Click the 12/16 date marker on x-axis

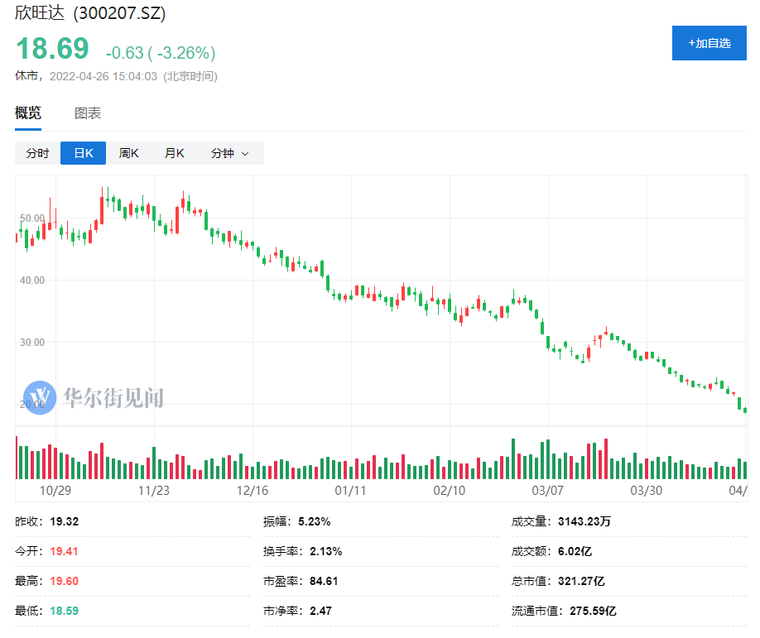tap(253, 490)
